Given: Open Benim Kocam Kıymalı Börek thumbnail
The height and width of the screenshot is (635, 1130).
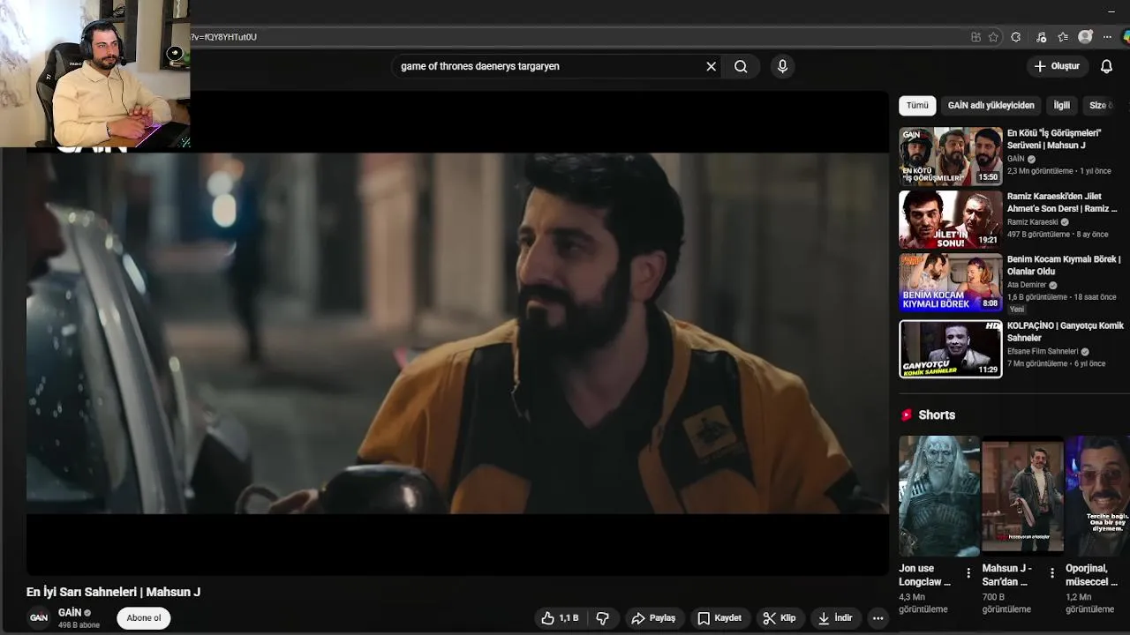Looking at the screenshot, I should coord(950,283).
